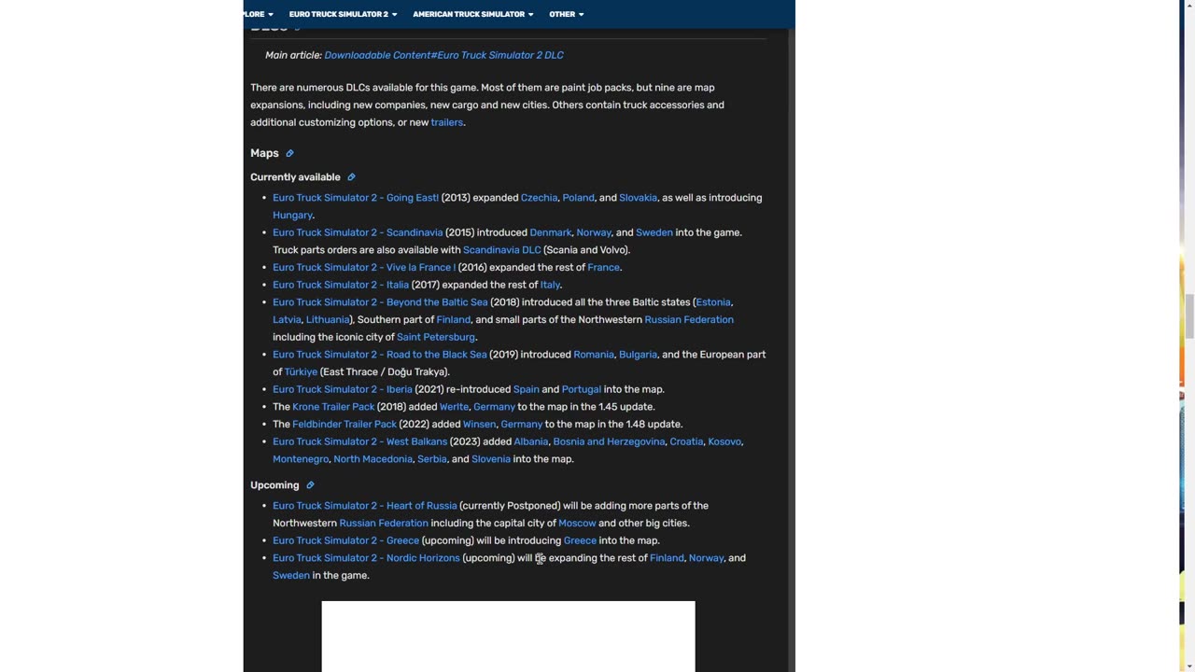Image resolution: width=1195 pixels, height=672 pixels.
Task: Open the Euro Truck Simulator 2 nav dropdown
Action: (343, 14)
